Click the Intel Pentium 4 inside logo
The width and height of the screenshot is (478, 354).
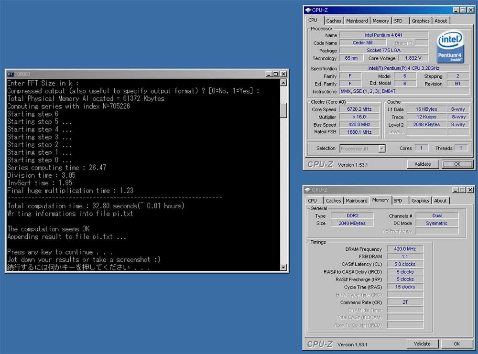coord(450,47)
